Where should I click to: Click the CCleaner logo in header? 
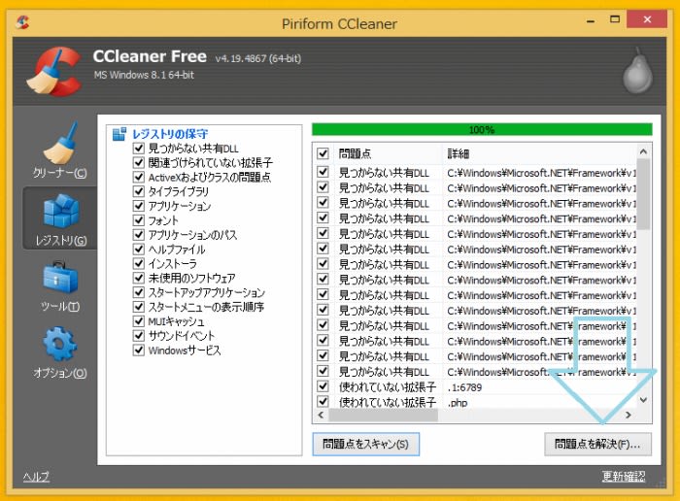[51, 71]
